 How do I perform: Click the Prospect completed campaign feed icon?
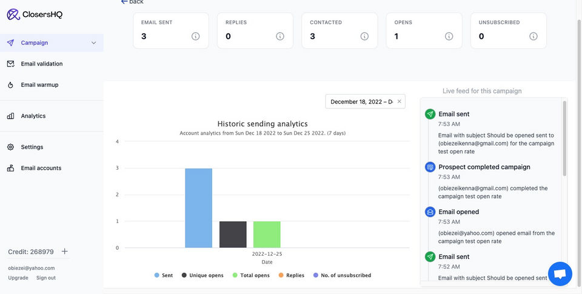coord(430,167)
